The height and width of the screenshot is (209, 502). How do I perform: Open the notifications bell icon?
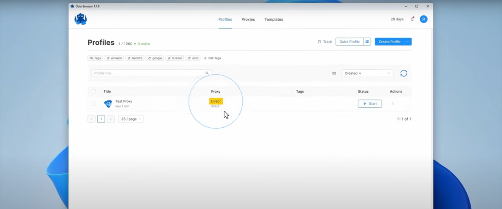point(412,19)
